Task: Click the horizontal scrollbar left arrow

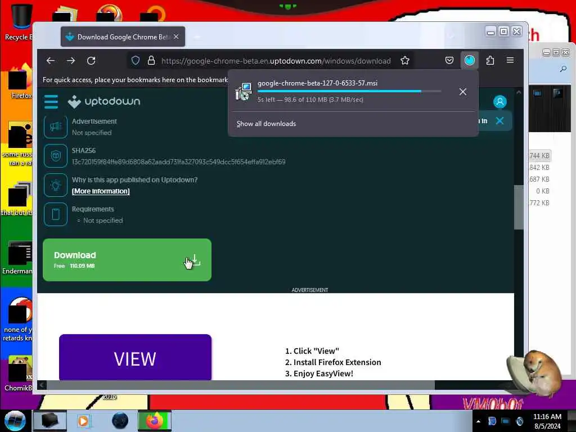Action: [x=42, y=385]
